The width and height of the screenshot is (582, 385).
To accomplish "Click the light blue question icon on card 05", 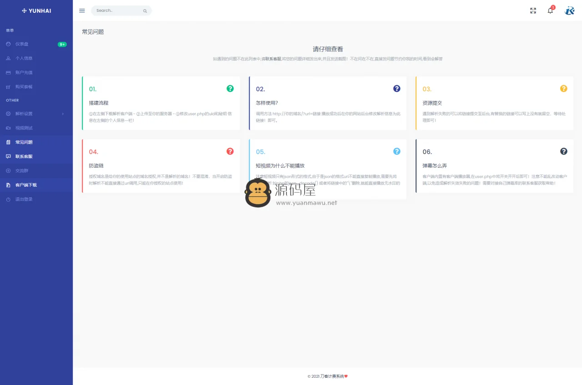I will (x=396, y=151).
